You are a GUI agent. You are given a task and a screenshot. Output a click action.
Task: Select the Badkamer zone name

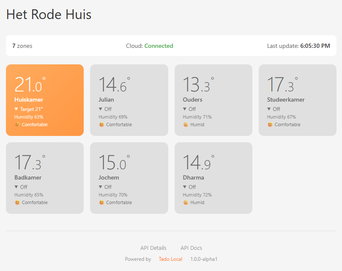[28, 177]
